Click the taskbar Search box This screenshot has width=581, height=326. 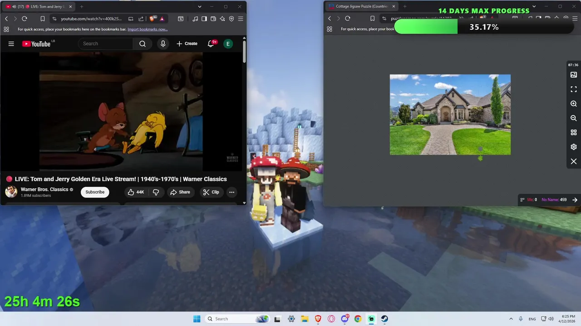point(237,319)
